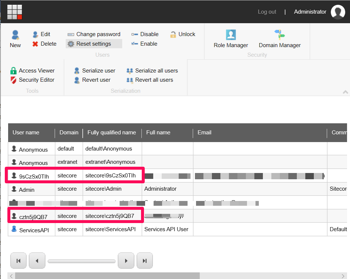Create a new user with New icon
This screenshot has height=279, width=350.
point(15,38)
